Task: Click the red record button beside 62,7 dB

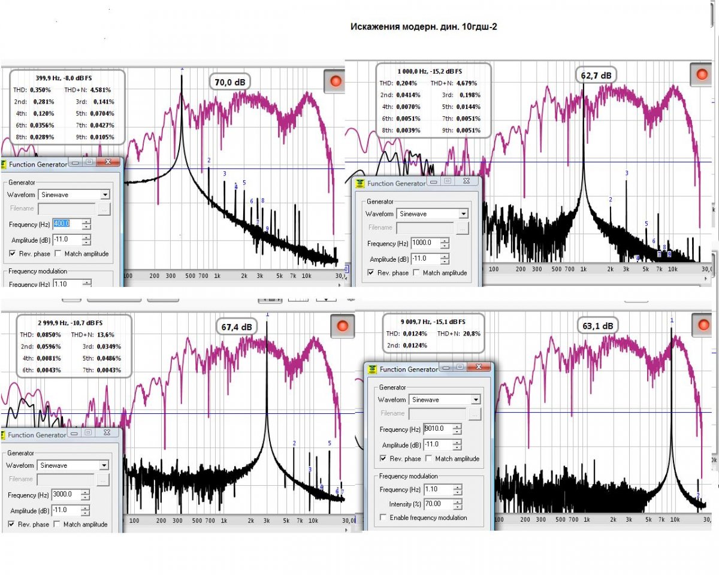Action: pyautogui.click(x=702, y=75)
